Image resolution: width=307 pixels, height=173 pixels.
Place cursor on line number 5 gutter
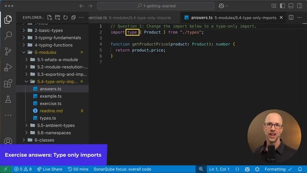pyautogui.click(x=101, y=50)
